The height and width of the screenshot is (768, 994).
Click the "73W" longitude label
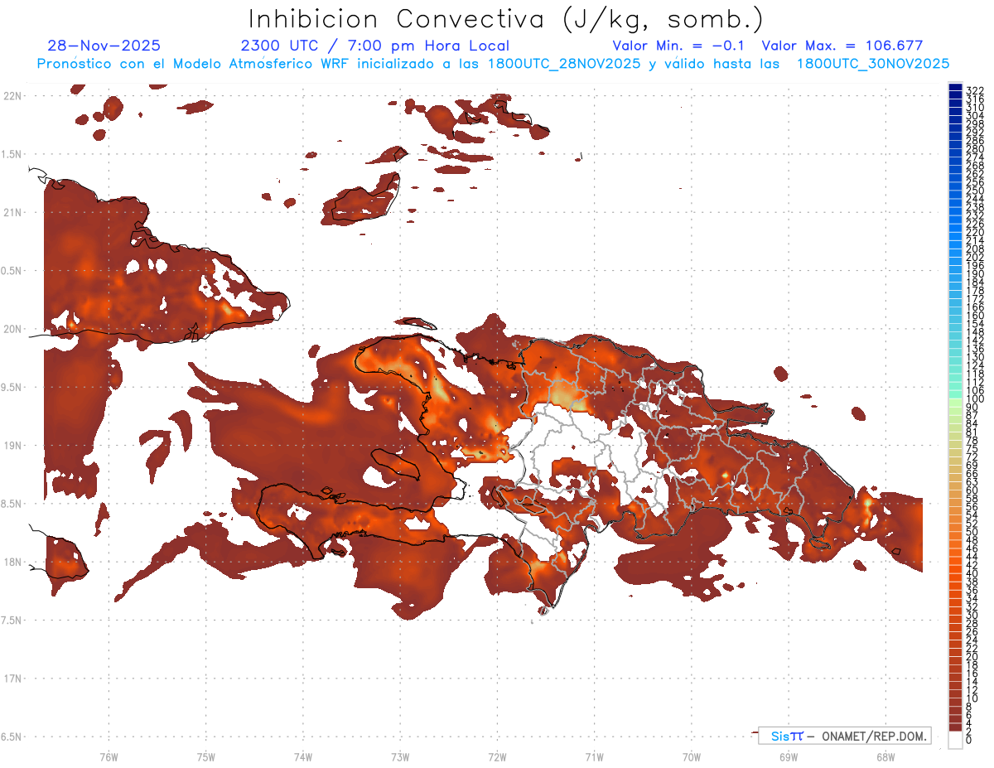tap(400, 756)
